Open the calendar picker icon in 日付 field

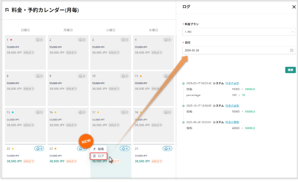292,50
